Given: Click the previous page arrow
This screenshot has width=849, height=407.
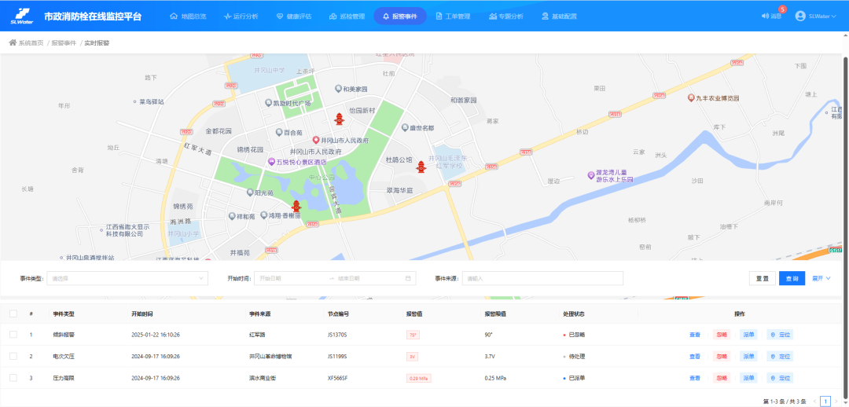Looking at the screenshot, I should click(814, 401).
